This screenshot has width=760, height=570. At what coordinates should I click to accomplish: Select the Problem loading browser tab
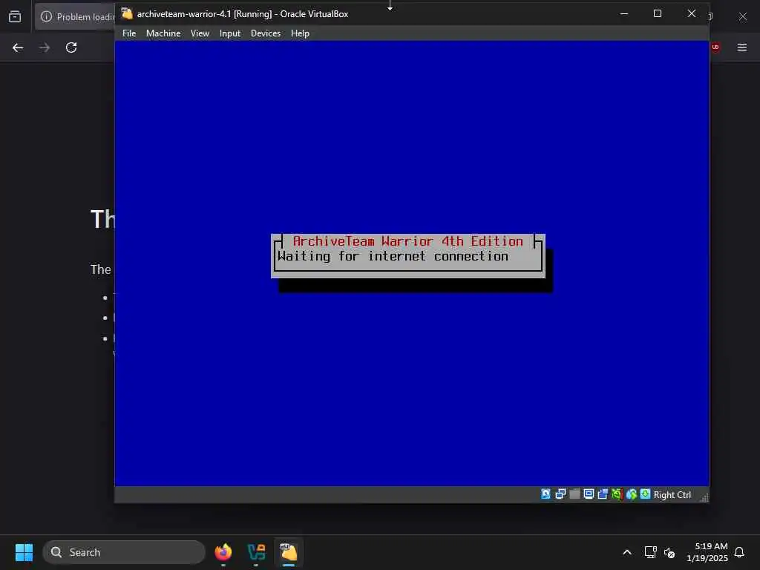(75, 16)
